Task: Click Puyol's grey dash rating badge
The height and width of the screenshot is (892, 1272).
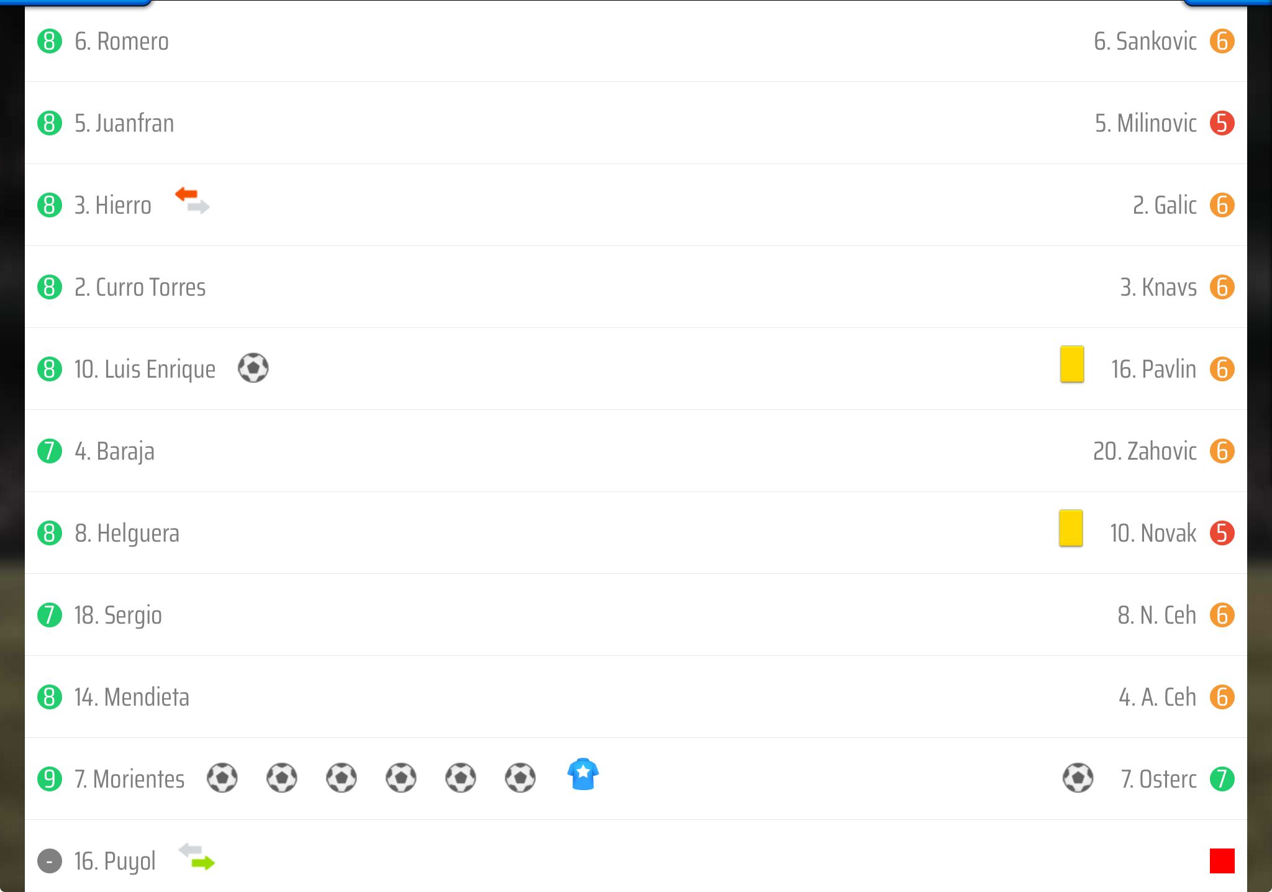Action: 50,861
